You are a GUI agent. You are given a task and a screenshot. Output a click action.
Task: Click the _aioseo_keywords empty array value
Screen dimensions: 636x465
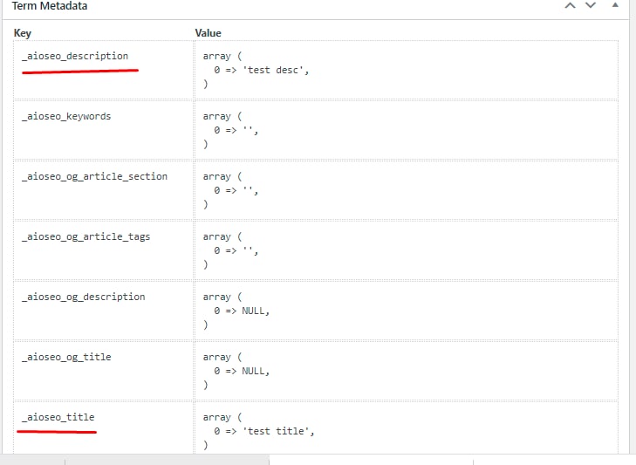(x=230, y=130)
